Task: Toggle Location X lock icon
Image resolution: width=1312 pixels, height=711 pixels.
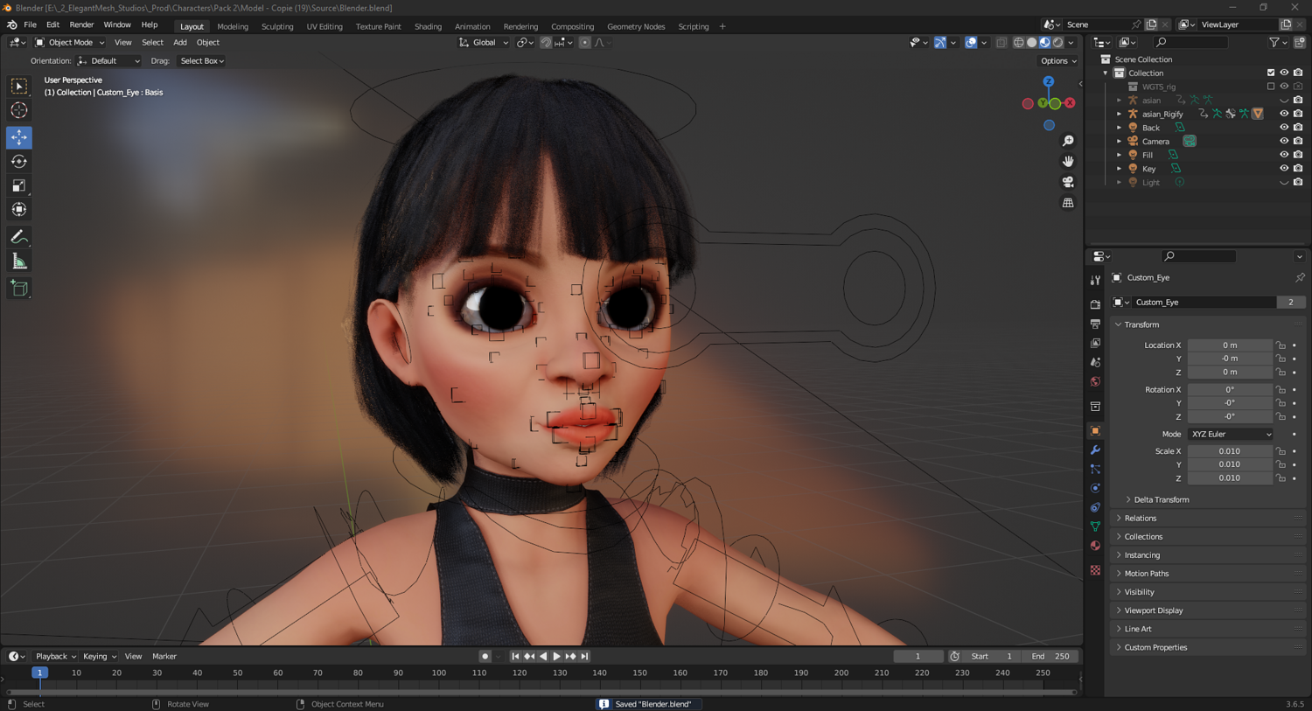Action: (x=1281, y=345)
